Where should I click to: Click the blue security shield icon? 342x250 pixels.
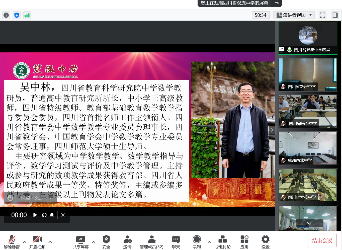[17, 15]
